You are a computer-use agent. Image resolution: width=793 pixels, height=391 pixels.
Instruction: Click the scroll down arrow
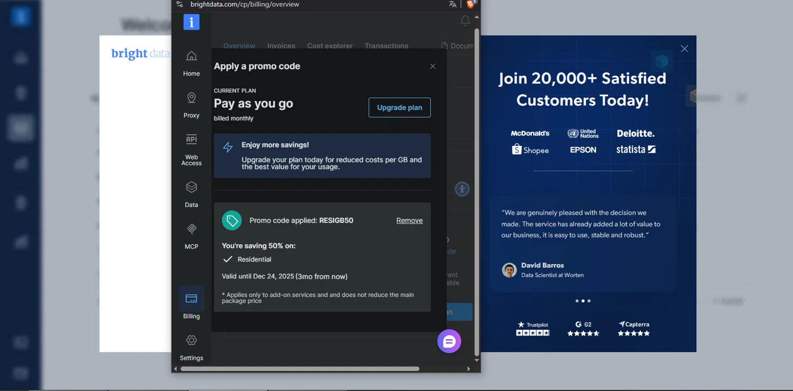tap(477, 360)
